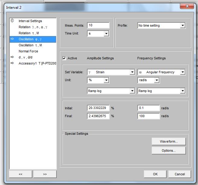Confirm with the OK button
Image resolution: width=198 pixels, height=185 pixels.
[155, 174]
